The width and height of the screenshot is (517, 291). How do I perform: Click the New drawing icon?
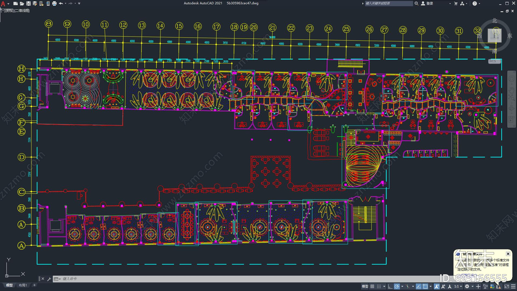[x=15, y=4]
